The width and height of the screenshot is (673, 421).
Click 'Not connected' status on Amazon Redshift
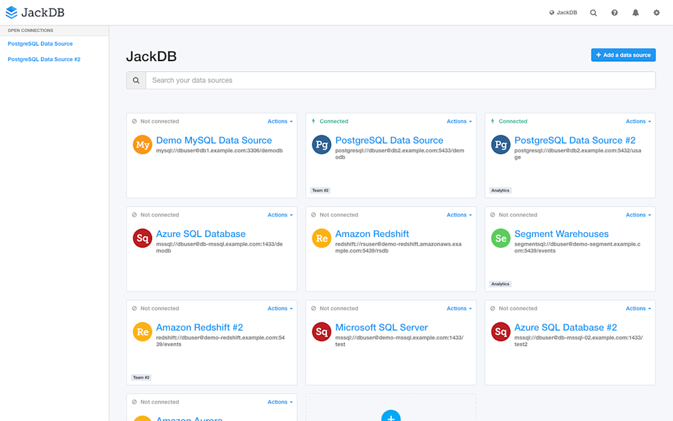pyautogui.click(x=338, y=215)
